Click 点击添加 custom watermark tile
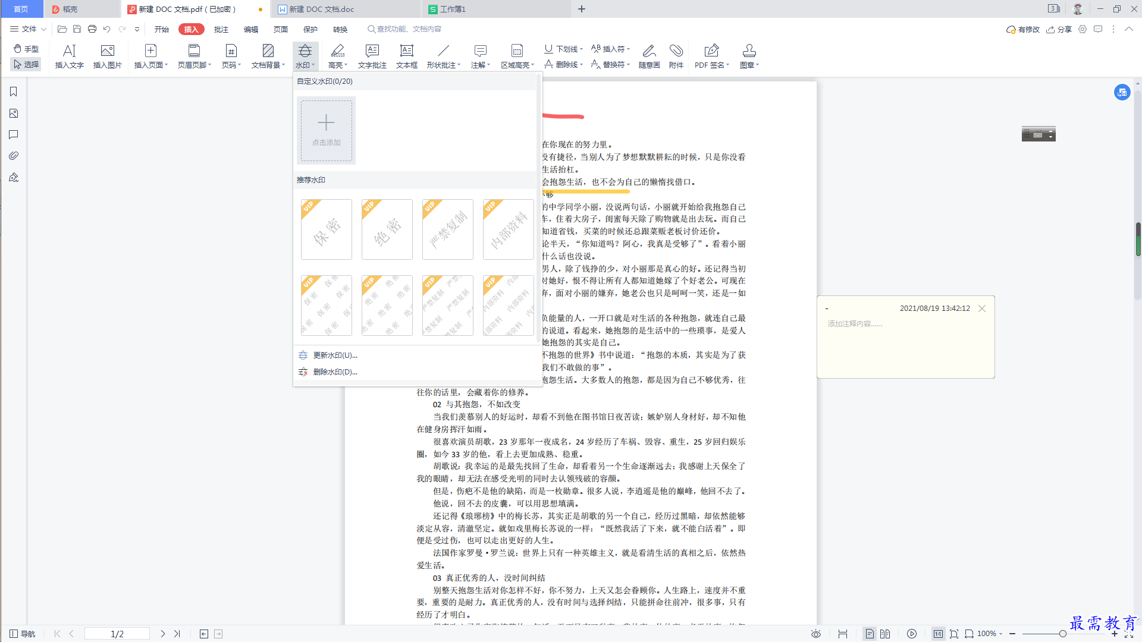This screenshot has width=1142, height=642. [326, 131]
